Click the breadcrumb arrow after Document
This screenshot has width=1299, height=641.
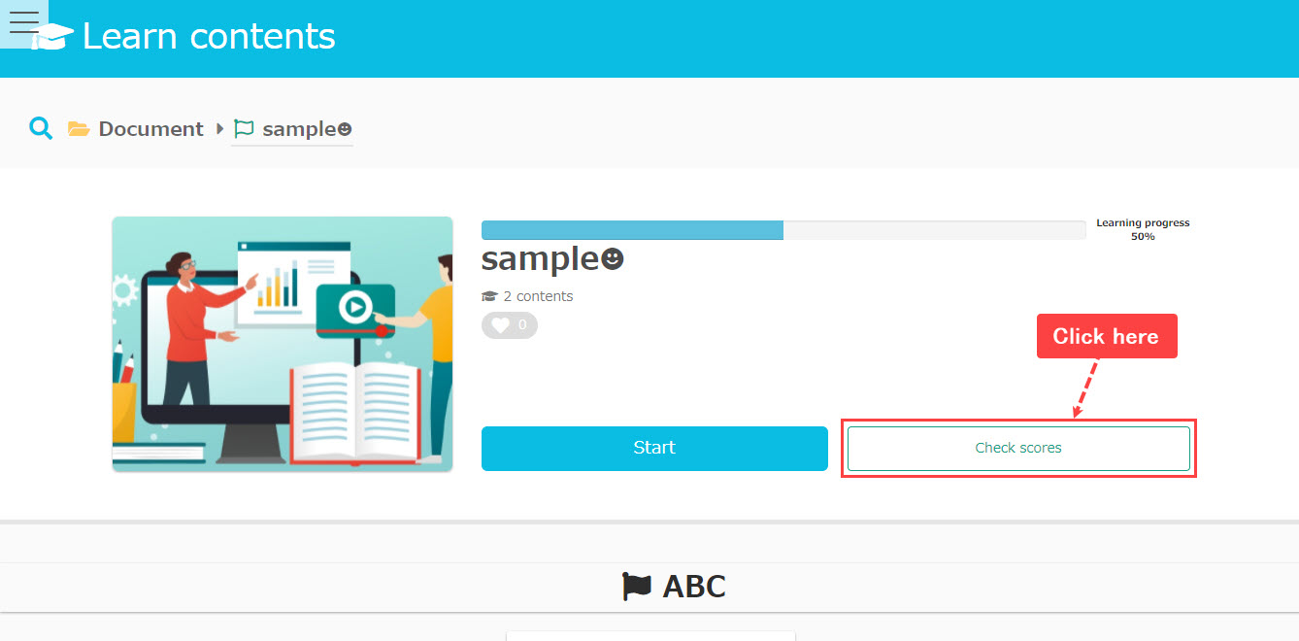pos(220,128)
